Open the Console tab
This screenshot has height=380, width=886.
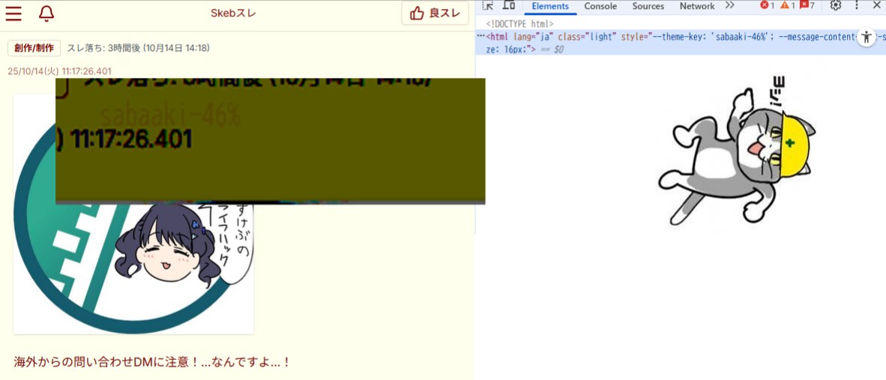pyautogui.click(x=600, y=6)
